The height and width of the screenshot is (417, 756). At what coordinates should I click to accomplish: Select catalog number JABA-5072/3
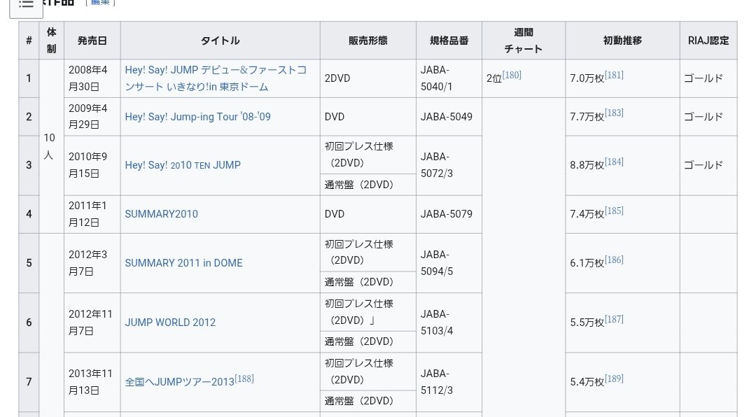(x=449, y=165)
